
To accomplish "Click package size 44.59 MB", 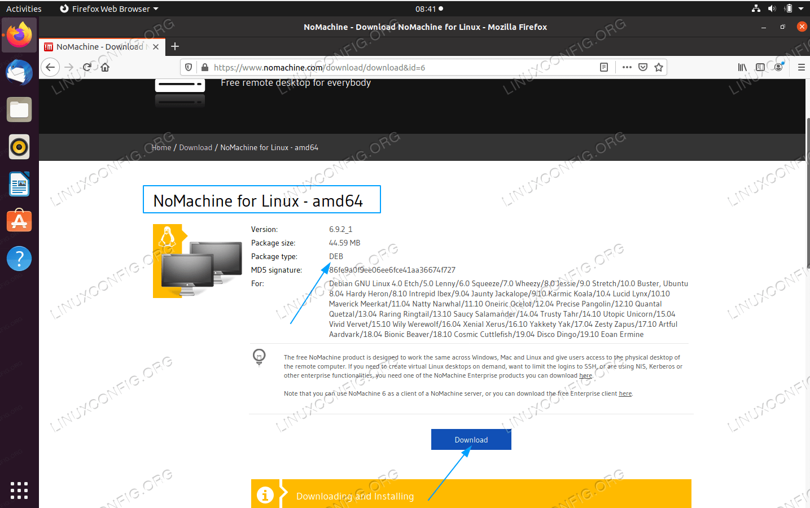I will click(344, 243).
